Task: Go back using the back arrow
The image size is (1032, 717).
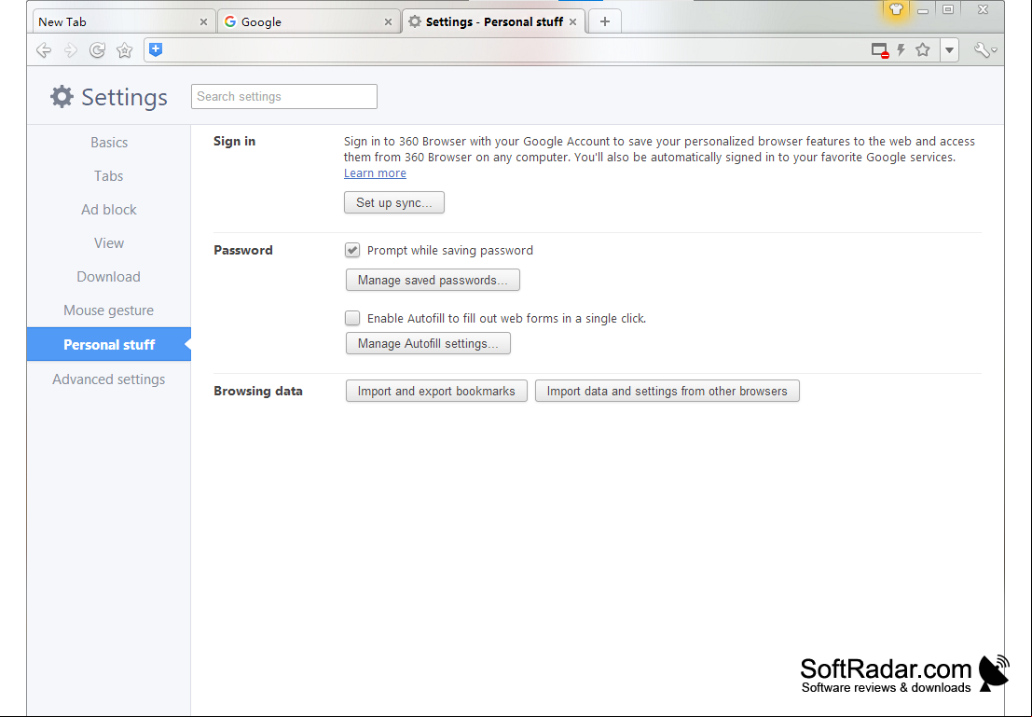Action: pos(44,50)
